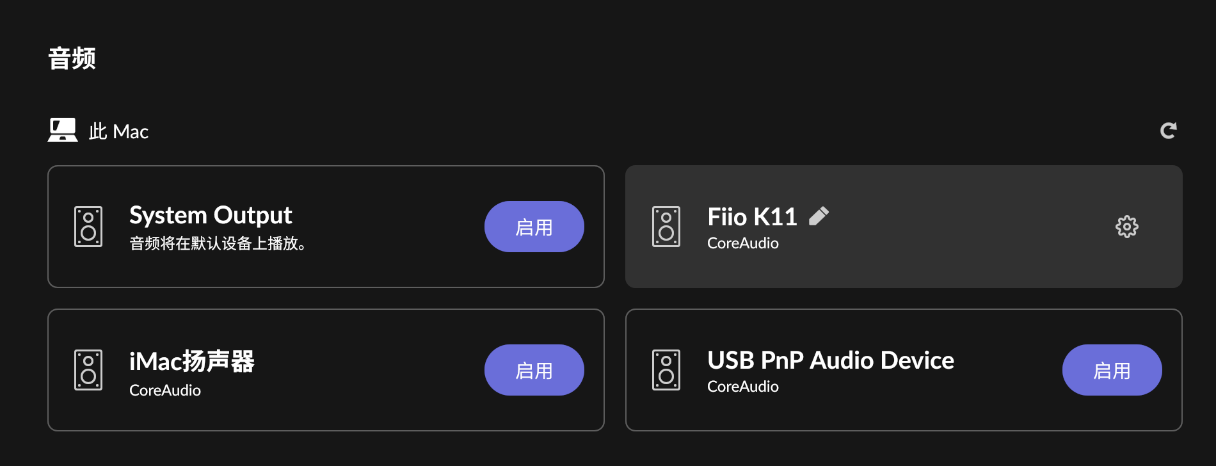Click the iMac扬声器 device title
Image resolution: width=1216 pixels, height=466 pixels.
click(192, 361)
